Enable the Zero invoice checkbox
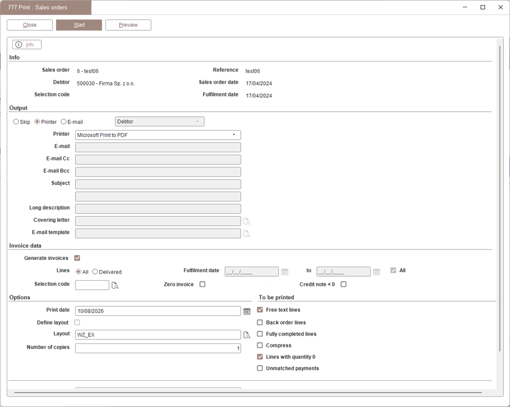 click(202, 284)
